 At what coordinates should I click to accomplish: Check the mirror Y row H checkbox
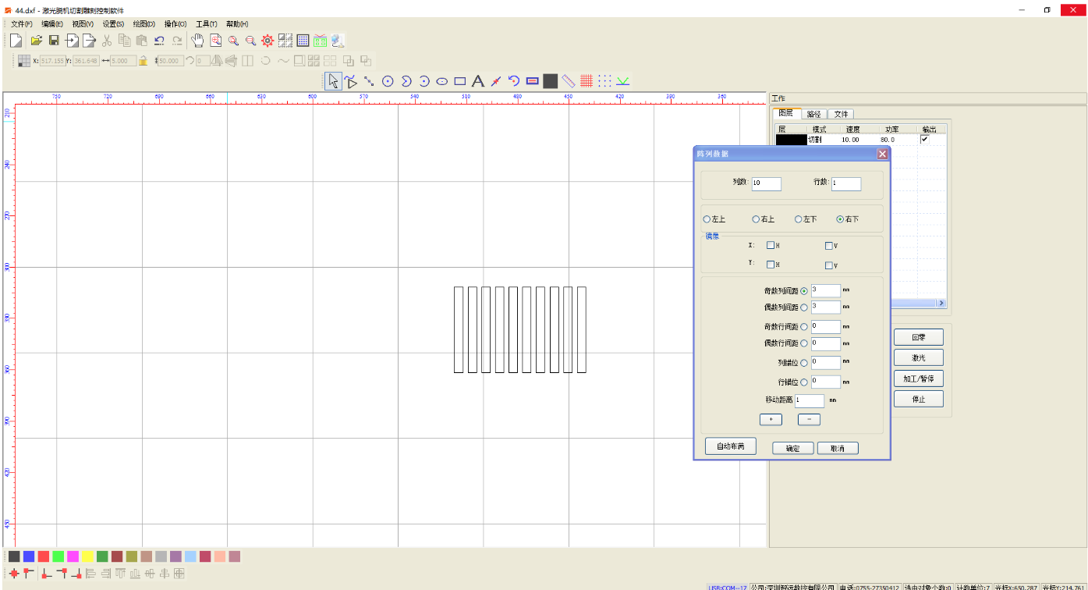771,265
